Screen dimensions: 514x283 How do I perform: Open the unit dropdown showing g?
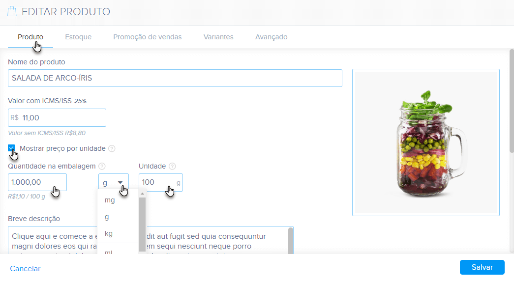pyautogui.click(x=114, y=182)
